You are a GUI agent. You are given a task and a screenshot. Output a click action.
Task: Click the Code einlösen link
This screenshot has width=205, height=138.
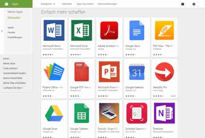(x=10, y=68)
